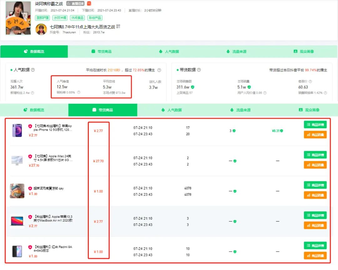Screen dimensions: 338x270
Task: Click the orange icon next to 直播结束 badge
Action: coord(89,4)
